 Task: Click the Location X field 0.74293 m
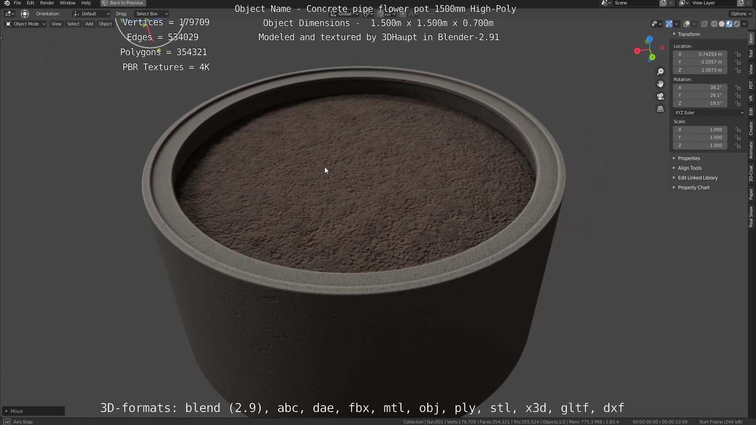tap(700, 54)
